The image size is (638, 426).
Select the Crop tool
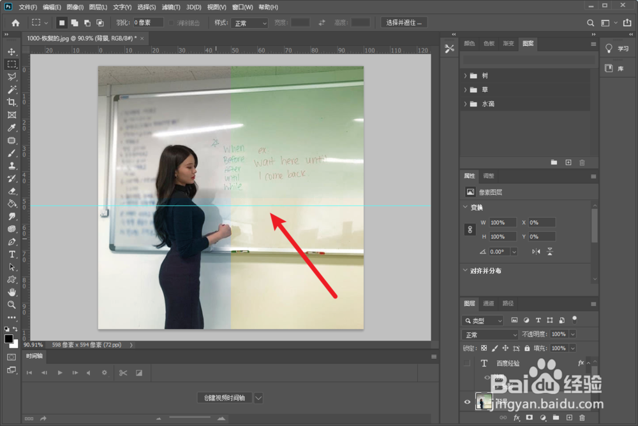pos(11,102)
